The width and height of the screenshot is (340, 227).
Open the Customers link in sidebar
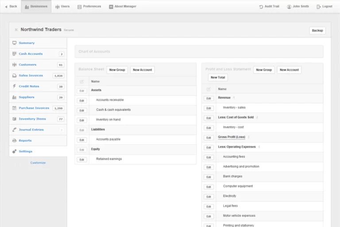(x=27, y=65)
